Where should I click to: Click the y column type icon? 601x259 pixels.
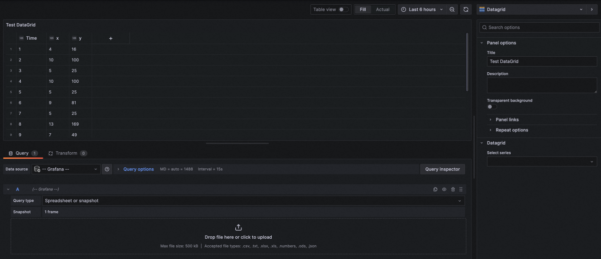click(x=74, y=38)
